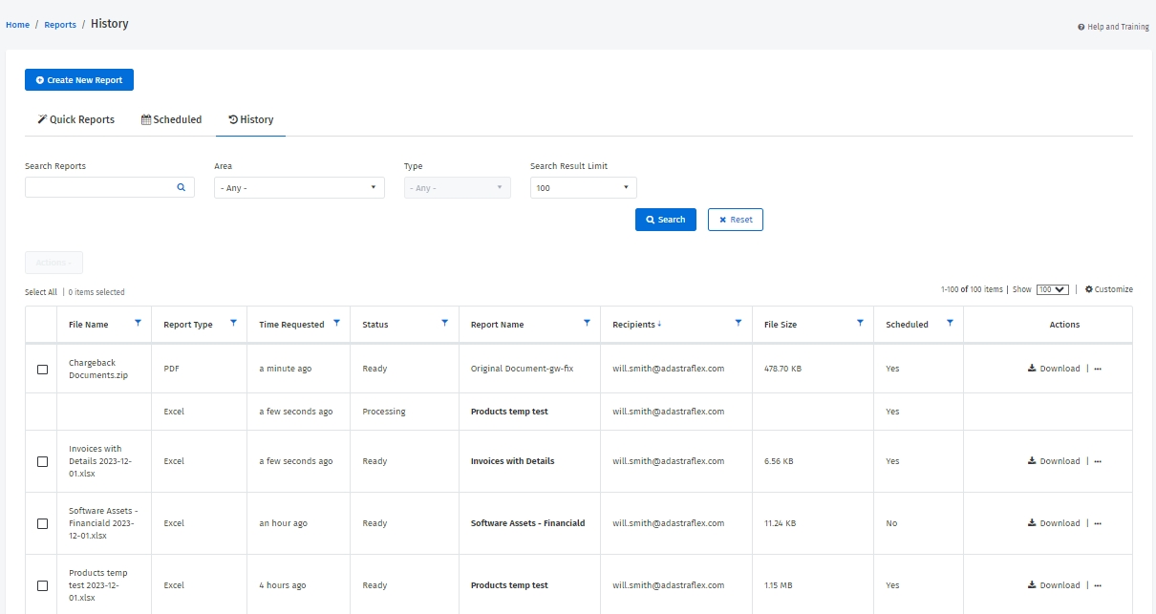Screen dimensions: 1156x614
Task: Download the Products temp test 2023-12-01.xlsx file
Action: pyautogui.click(x=1054, y=585)
